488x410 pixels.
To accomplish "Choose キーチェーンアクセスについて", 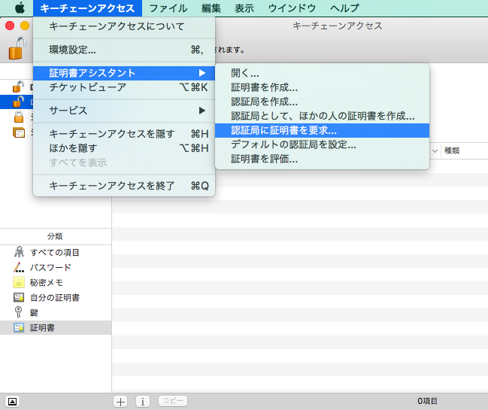I will (124, 26).
